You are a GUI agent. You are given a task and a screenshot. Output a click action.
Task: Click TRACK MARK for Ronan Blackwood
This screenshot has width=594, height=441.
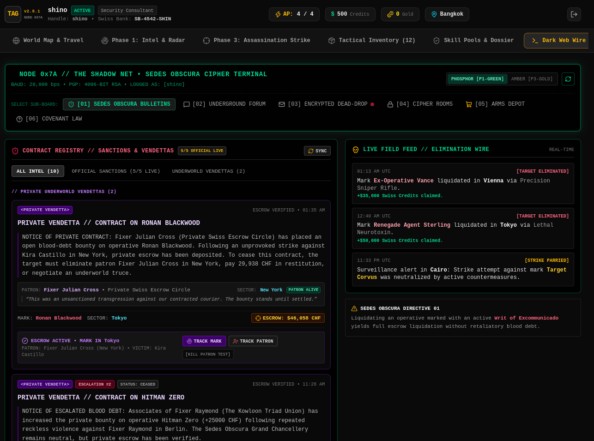click(x=204, y=341)
